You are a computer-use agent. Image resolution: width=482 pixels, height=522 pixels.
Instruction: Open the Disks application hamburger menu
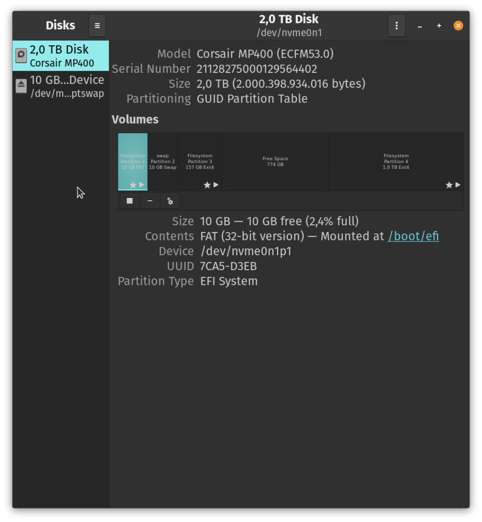pos(97,25)
